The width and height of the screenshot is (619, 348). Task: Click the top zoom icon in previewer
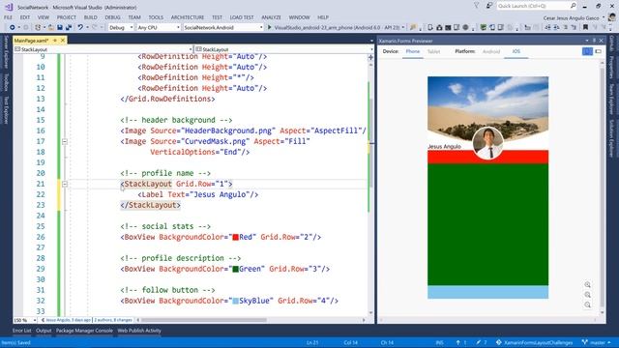[x=587, y=284]
